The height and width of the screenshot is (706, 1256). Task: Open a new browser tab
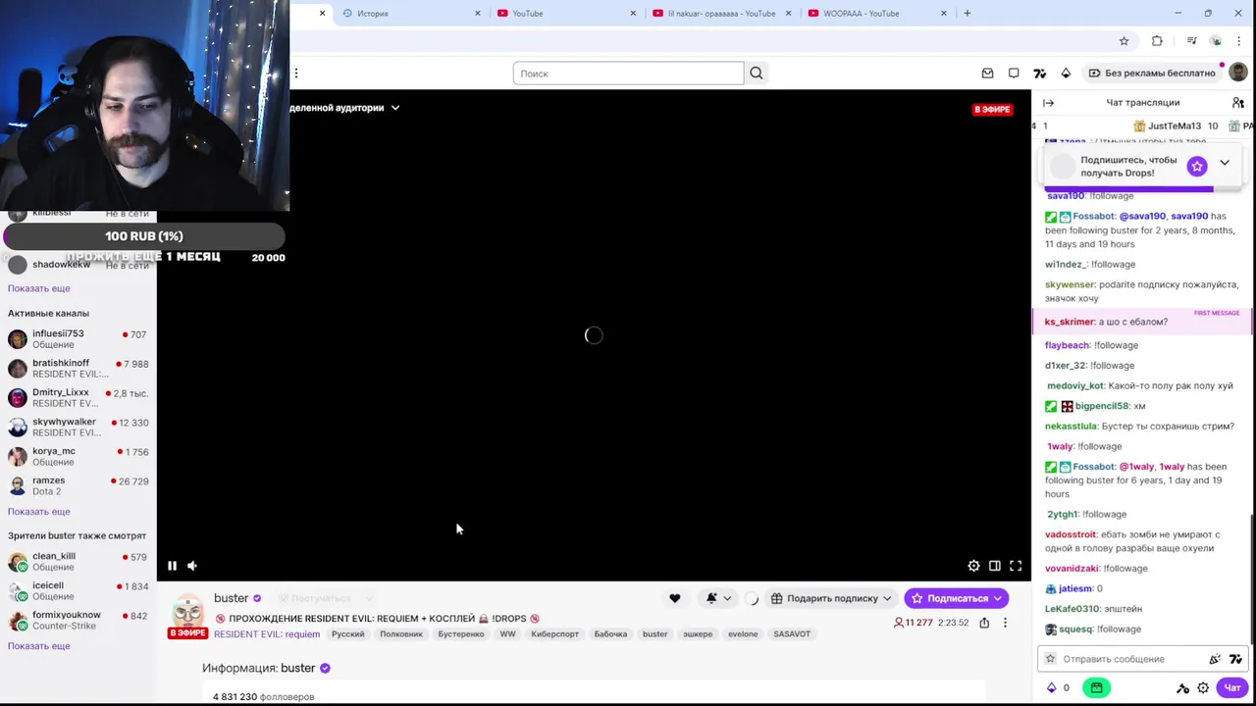pos(968,14)
